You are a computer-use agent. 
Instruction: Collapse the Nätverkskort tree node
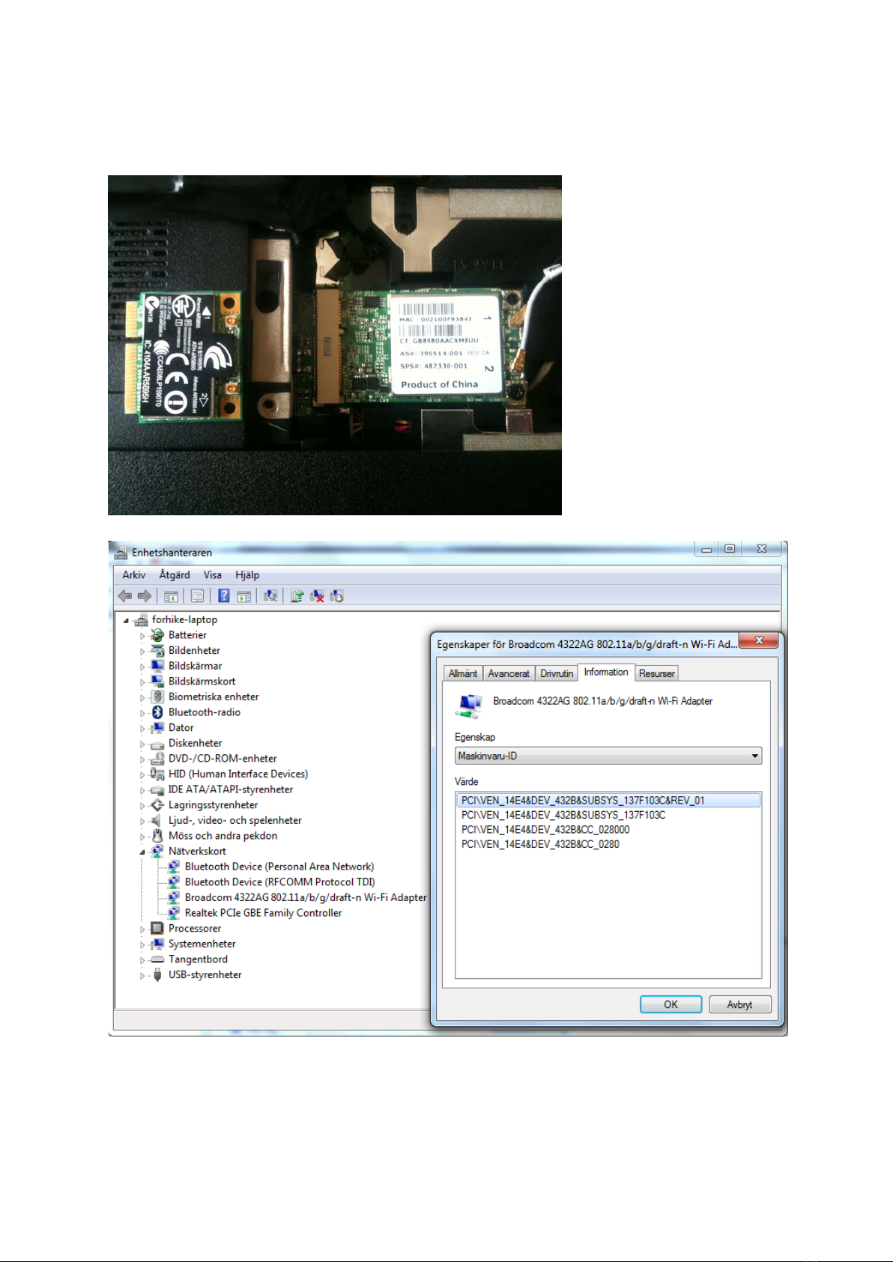pyautogui.click(x=142, y=852)
